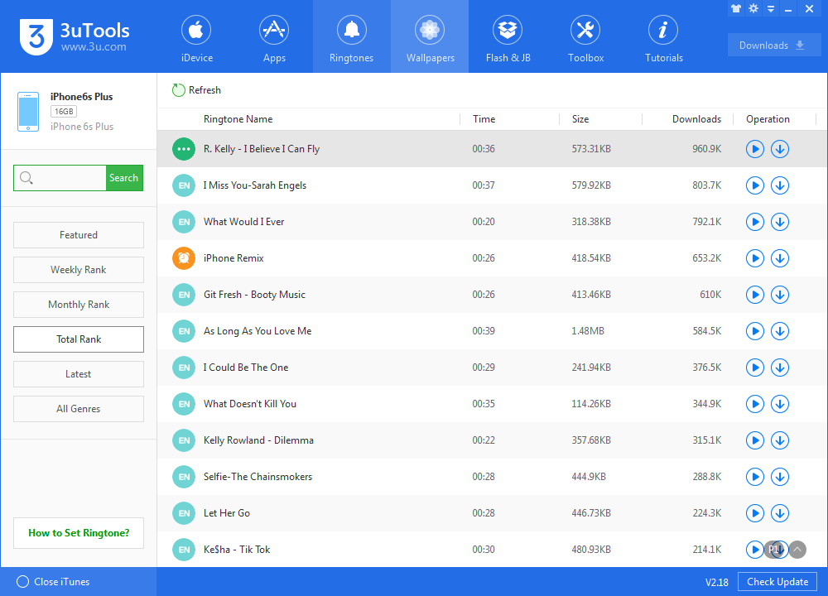Download the iPhone Remix ringtone
The width and height of the screenshot is (828, 596).
[x=780, y=258]
